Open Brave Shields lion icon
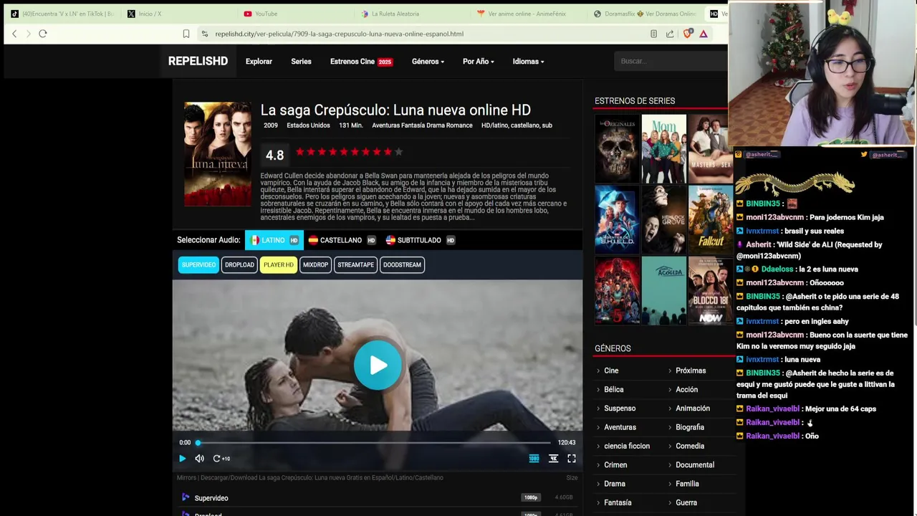The image size is (917, 516). [x=688, y=34]
